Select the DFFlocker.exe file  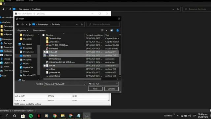55,59
